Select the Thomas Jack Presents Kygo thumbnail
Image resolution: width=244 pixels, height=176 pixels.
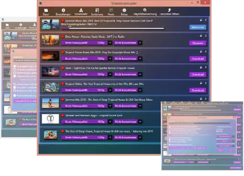50,119
